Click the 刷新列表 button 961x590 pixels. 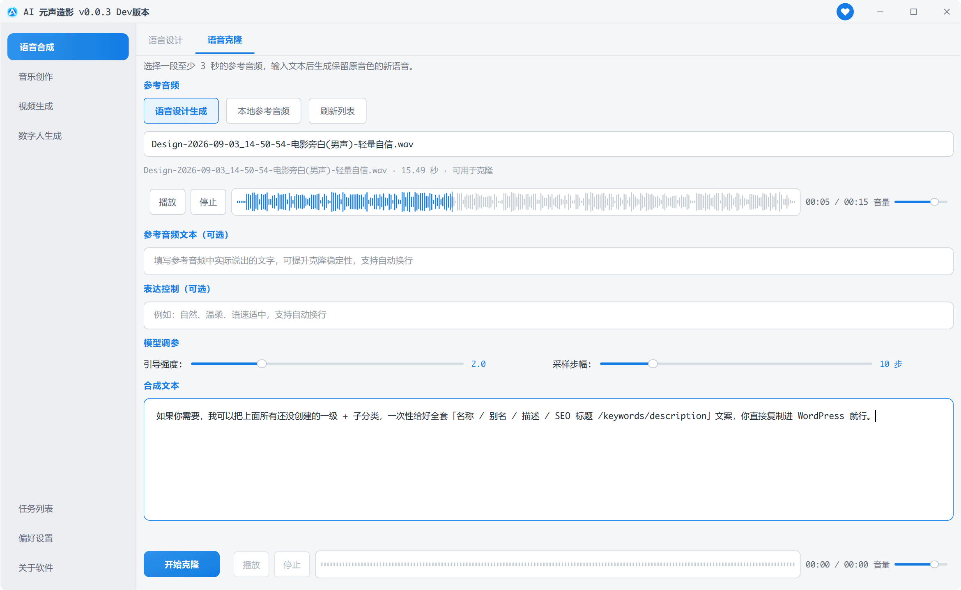pos(338,111)
